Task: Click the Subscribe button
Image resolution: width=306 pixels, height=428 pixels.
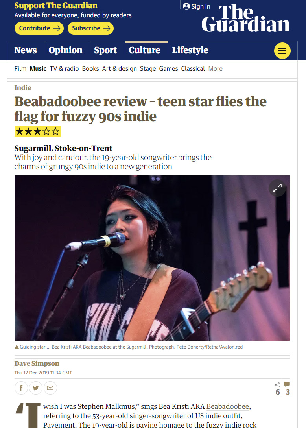Action: 90,28
